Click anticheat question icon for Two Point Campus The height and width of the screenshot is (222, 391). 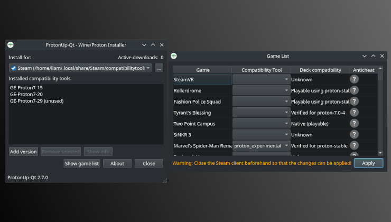[x=354, y=123]
